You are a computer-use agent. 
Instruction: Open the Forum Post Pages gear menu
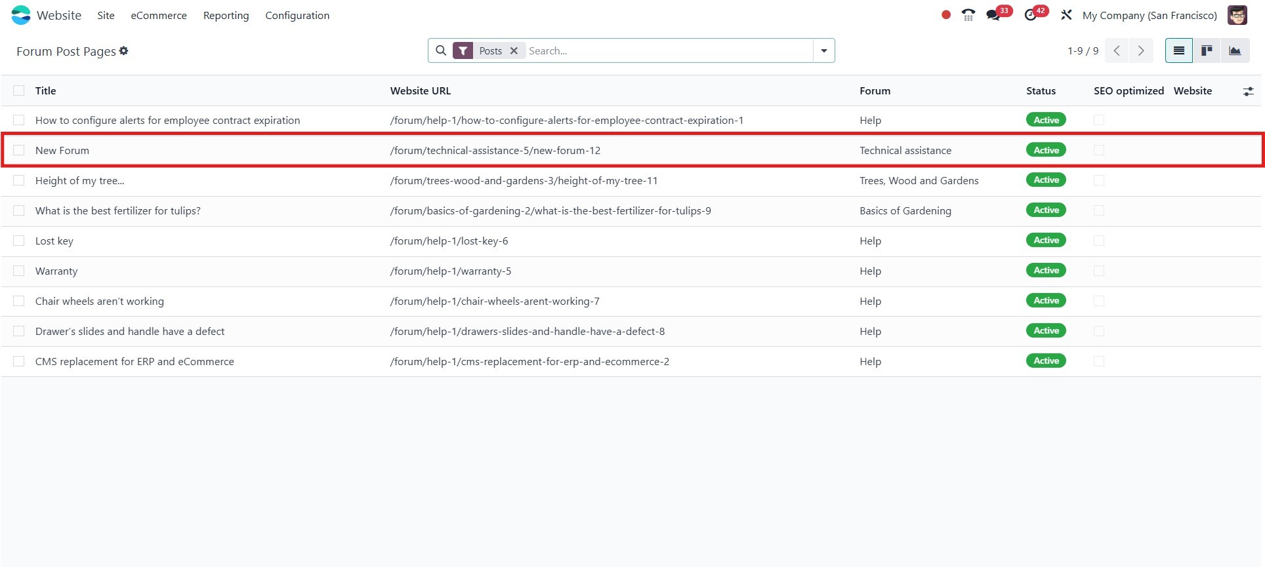click(x=124, y=51)
